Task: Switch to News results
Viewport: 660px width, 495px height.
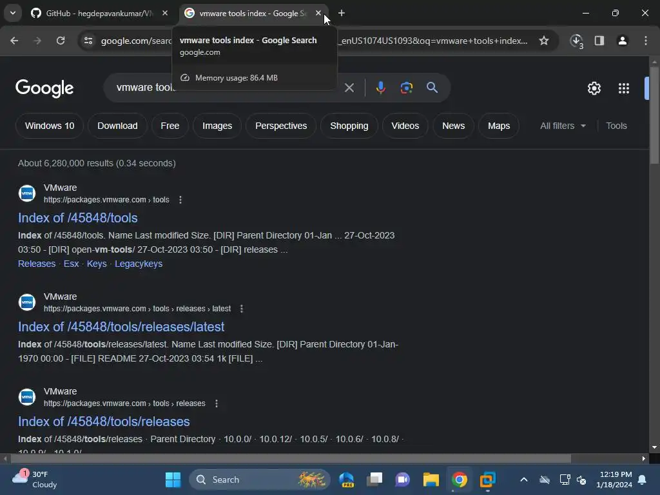Action: 453,126
